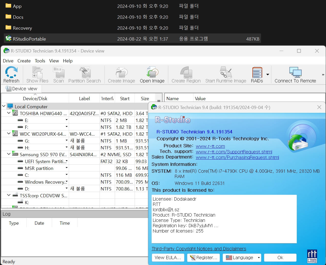Viewport: 326px width, 265px height.
Task: Click Ok in the About dialog
Action: click(280, 258)
